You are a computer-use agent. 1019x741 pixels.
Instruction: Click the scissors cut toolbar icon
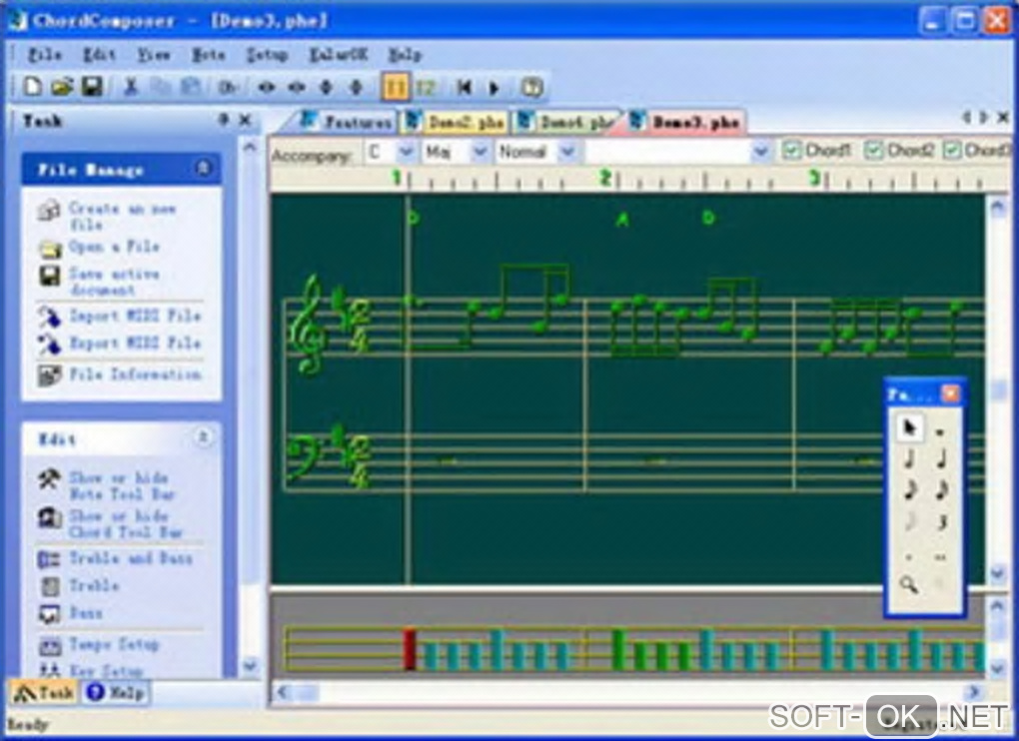coord(131,86)
